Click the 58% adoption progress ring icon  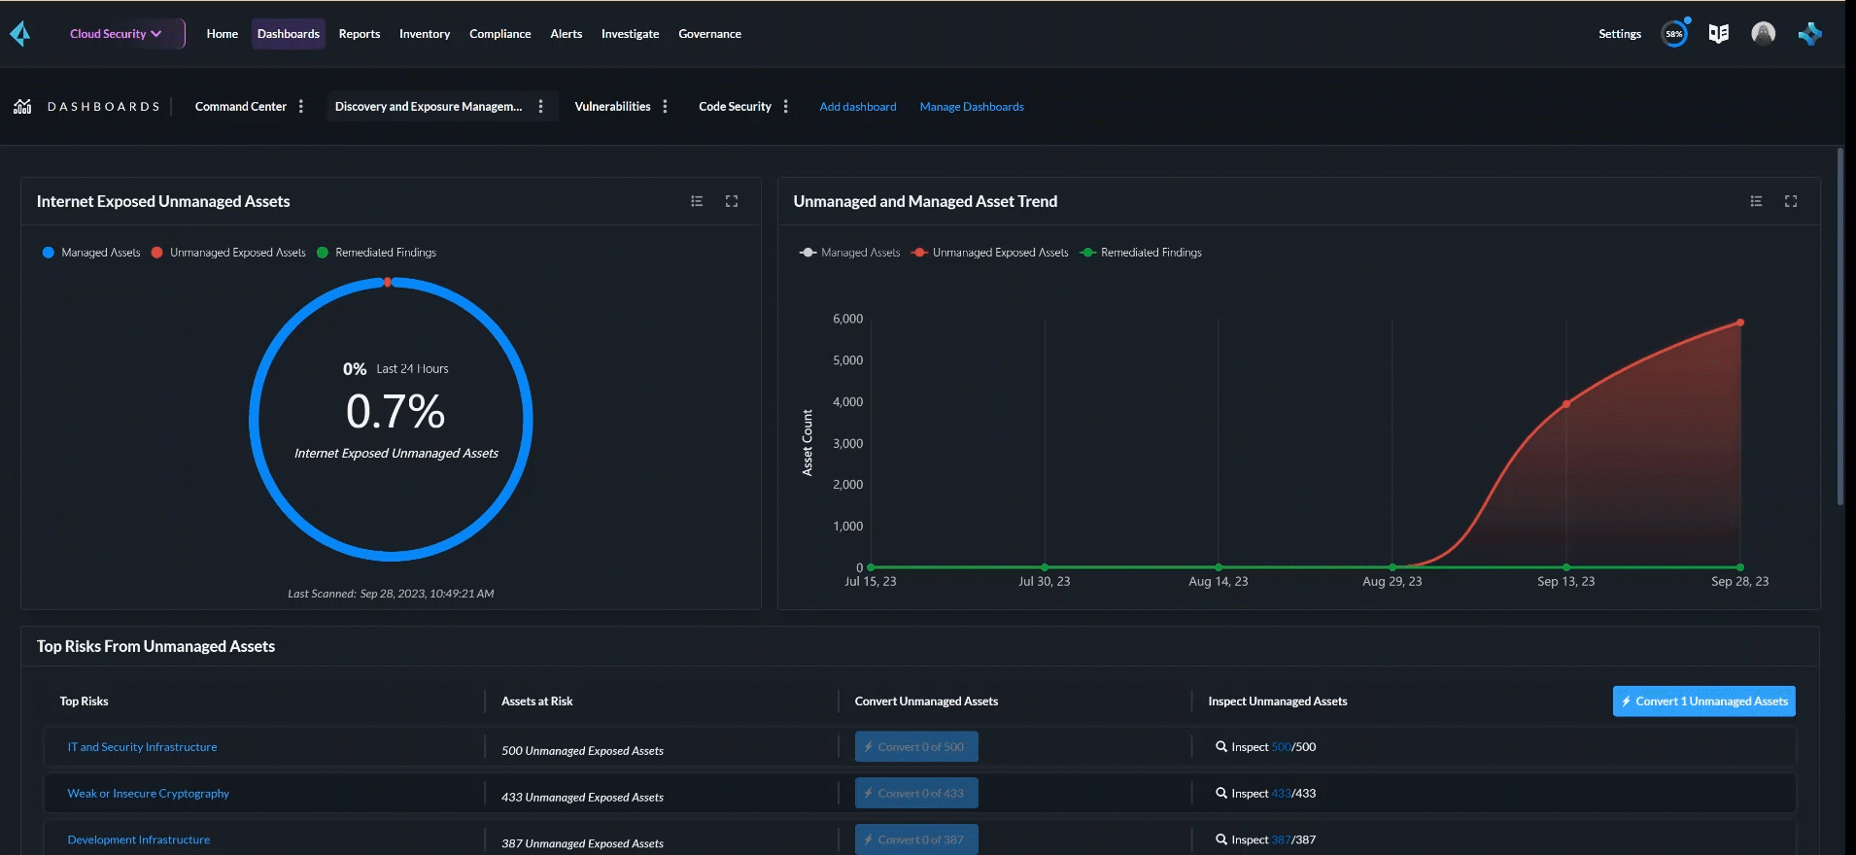tap(1674, 34)
